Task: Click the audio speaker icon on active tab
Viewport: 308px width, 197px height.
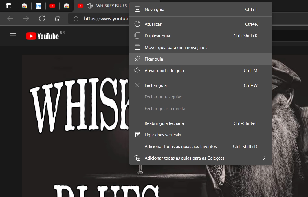Action: pos(89,6)
